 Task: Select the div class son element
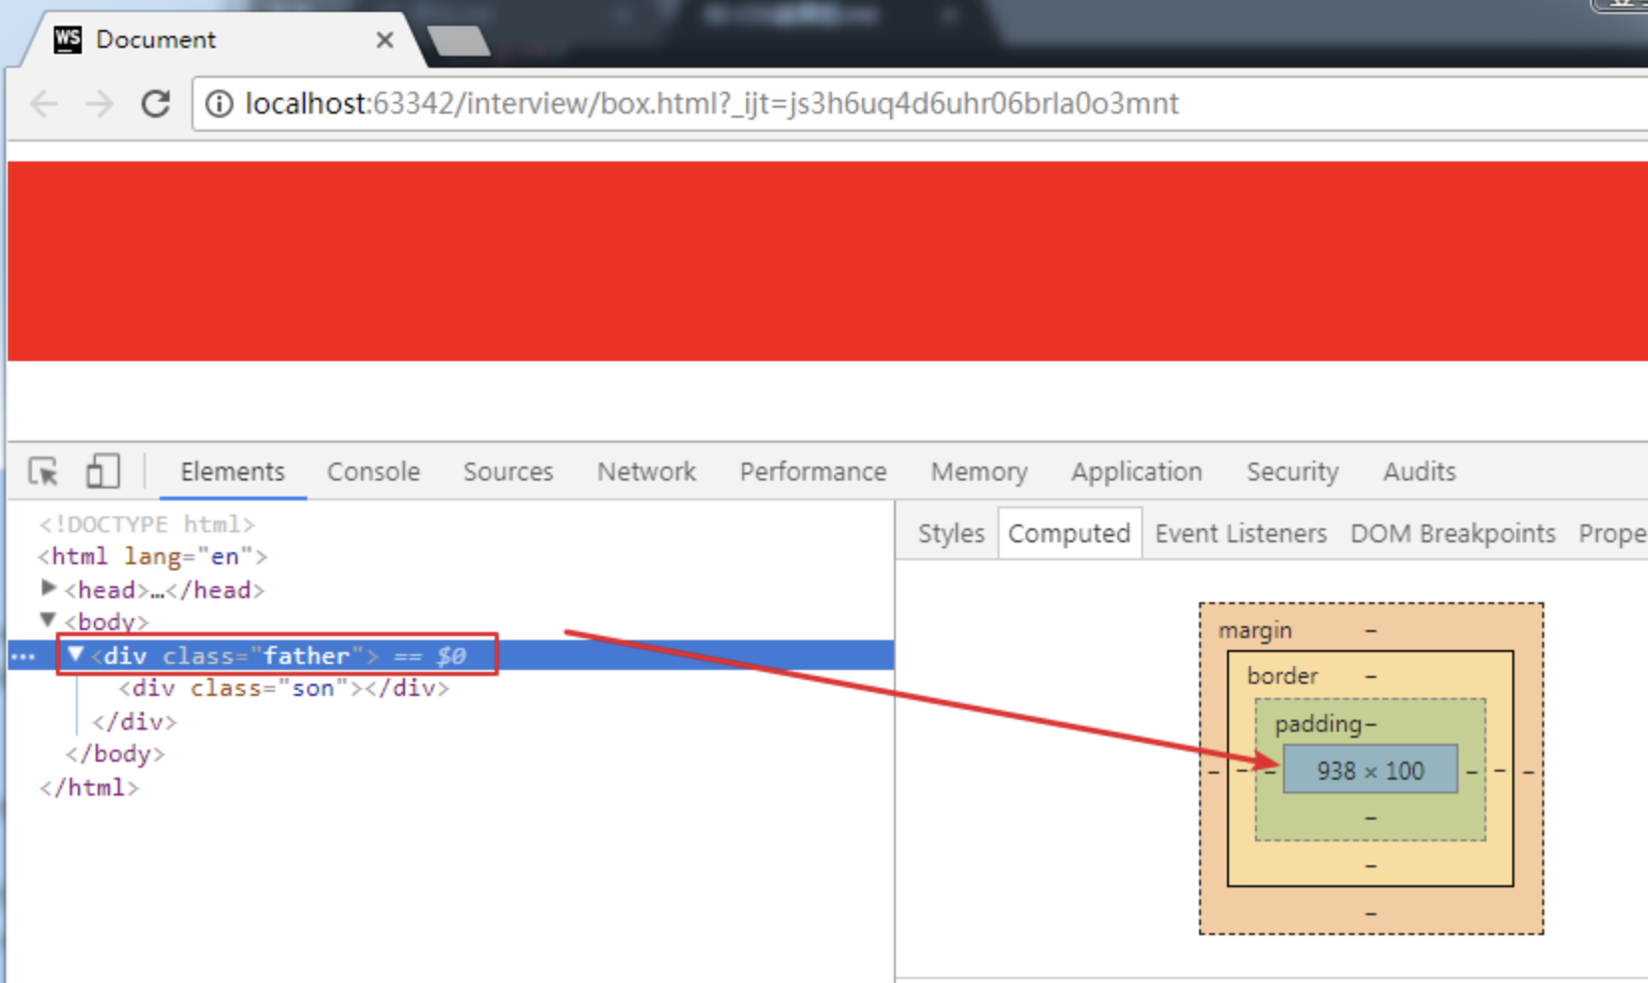[x=283, y=688]
